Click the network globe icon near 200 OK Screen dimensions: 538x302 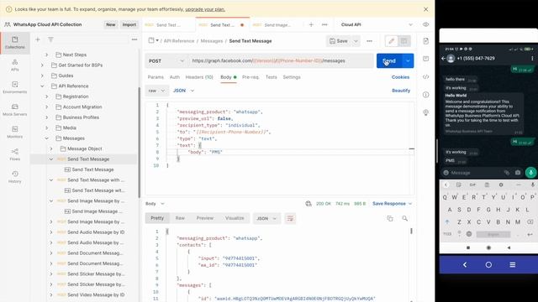click(309, 204)
